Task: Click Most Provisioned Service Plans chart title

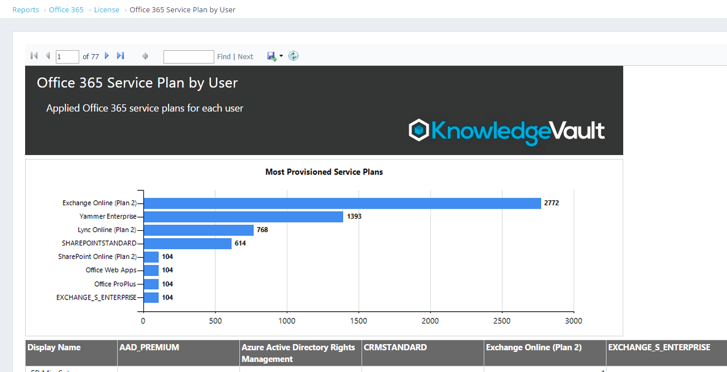Action: (324, 172)
